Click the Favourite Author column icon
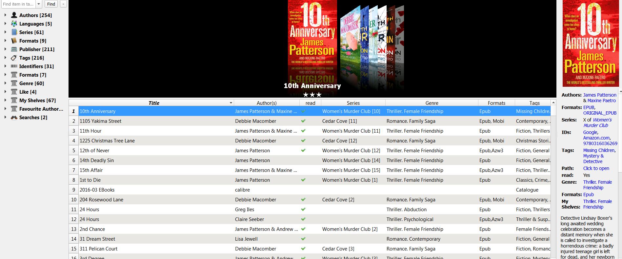Screen dimensions: 622x259 click(x=14, y=109)
